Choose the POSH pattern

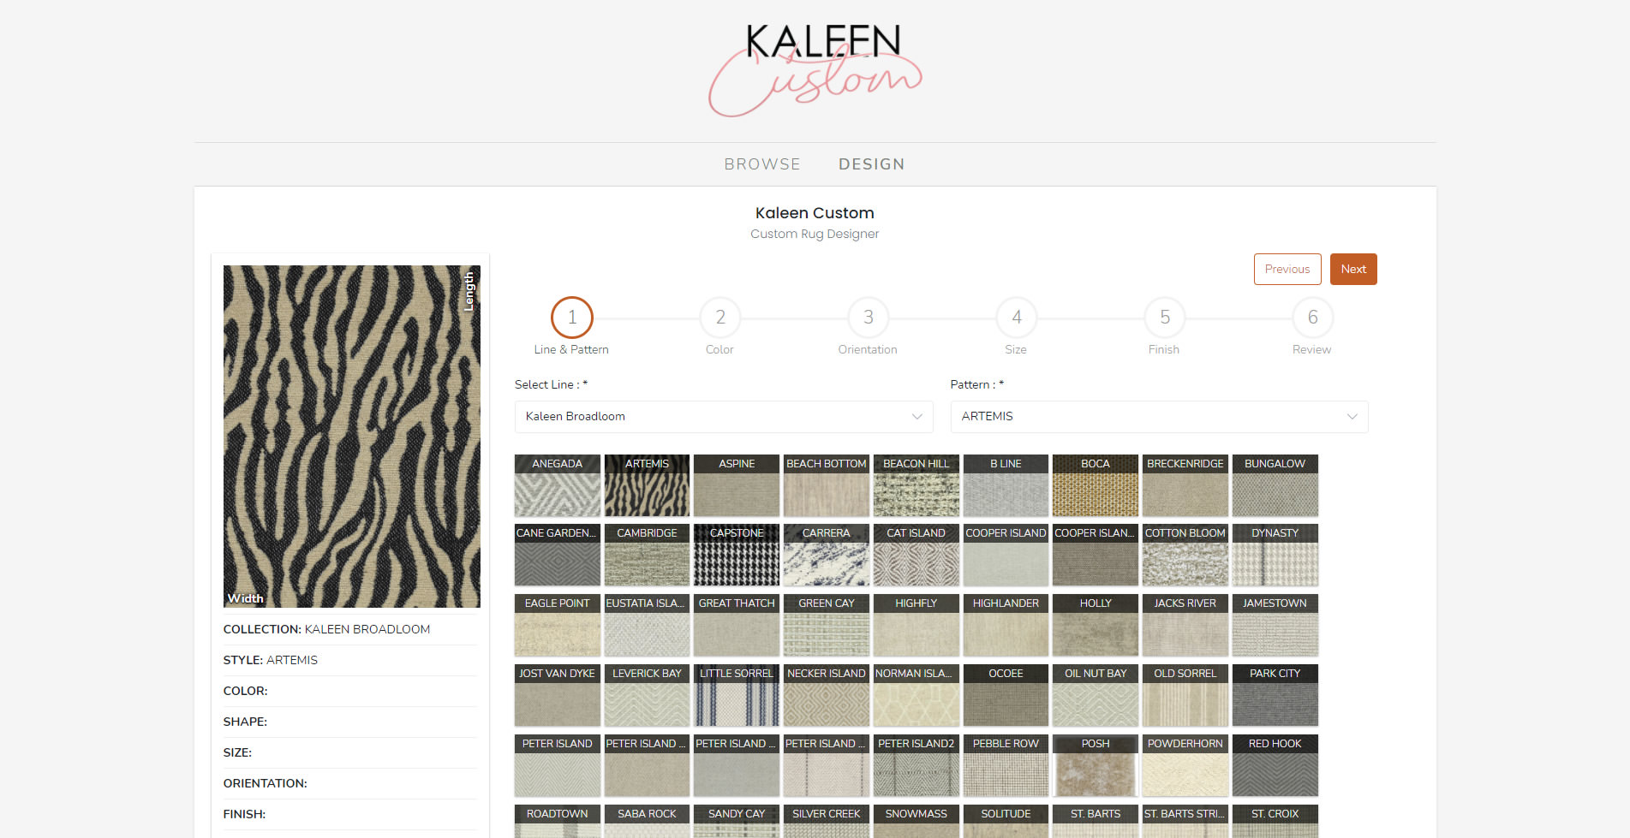tap(1096, 765)
